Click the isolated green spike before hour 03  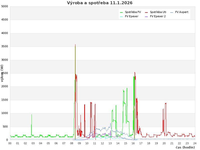(x=31, y=115)
